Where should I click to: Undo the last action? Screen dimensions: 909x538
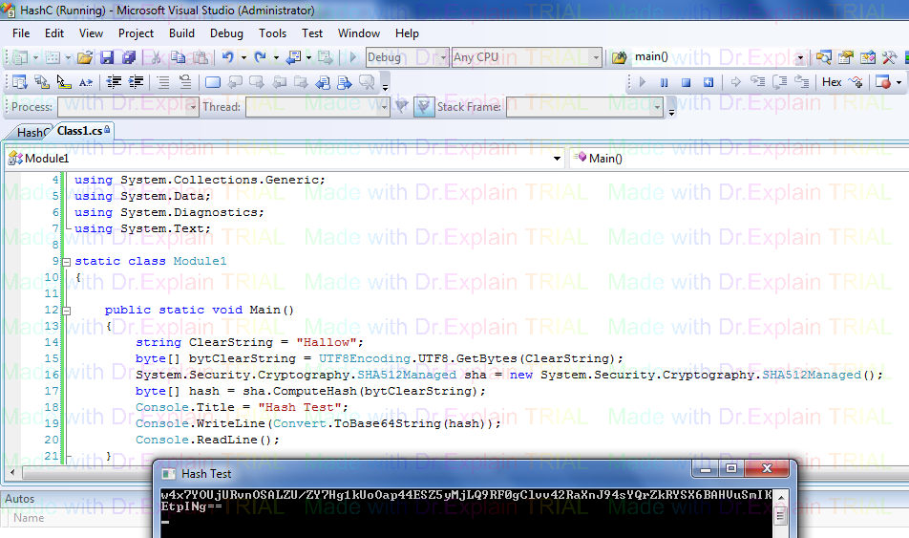click(228, 57)
